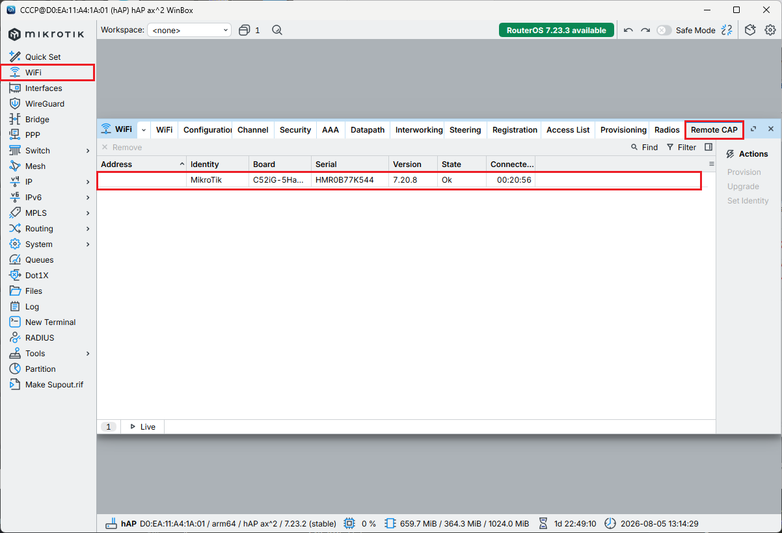Toggle Safe Mode switch

664,30
